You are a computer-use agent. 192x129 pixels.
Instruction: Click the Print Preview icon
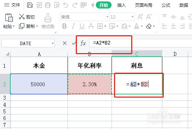coord(57,5)
